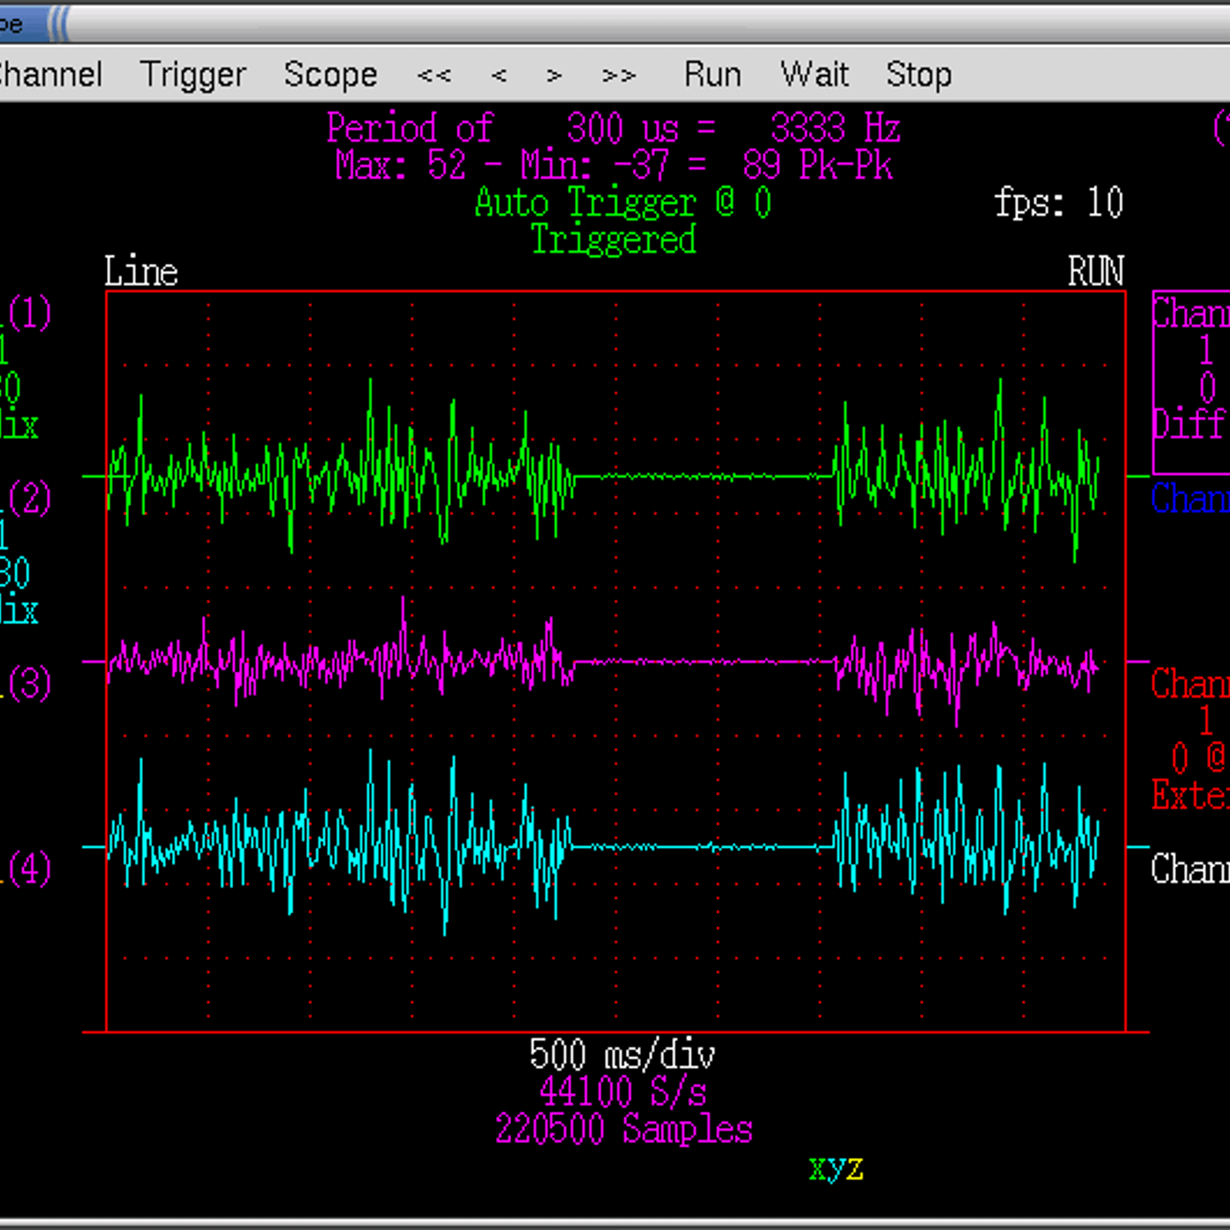Click the 'Period of 300 us = 3333 Hz' readout
Screen dimensions: 1230x1230
coord(613,128)
